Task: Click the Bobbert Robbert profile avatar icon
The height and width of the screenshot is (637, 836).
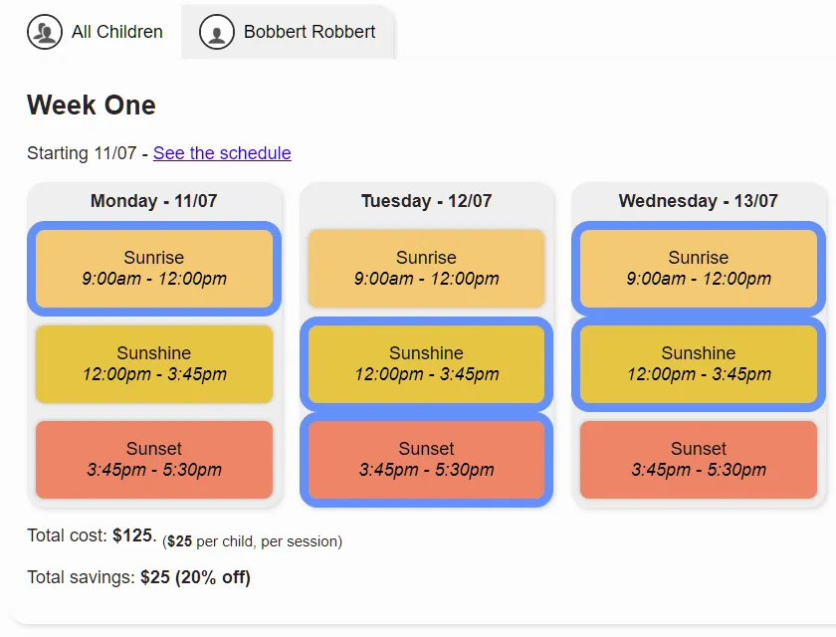Action: tap(217, 32)
